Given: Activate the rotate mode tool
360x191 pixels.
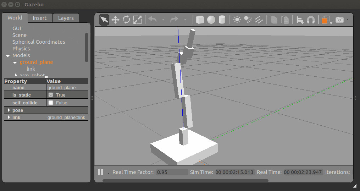Looking at the screenshot, I should click(126, 20).
